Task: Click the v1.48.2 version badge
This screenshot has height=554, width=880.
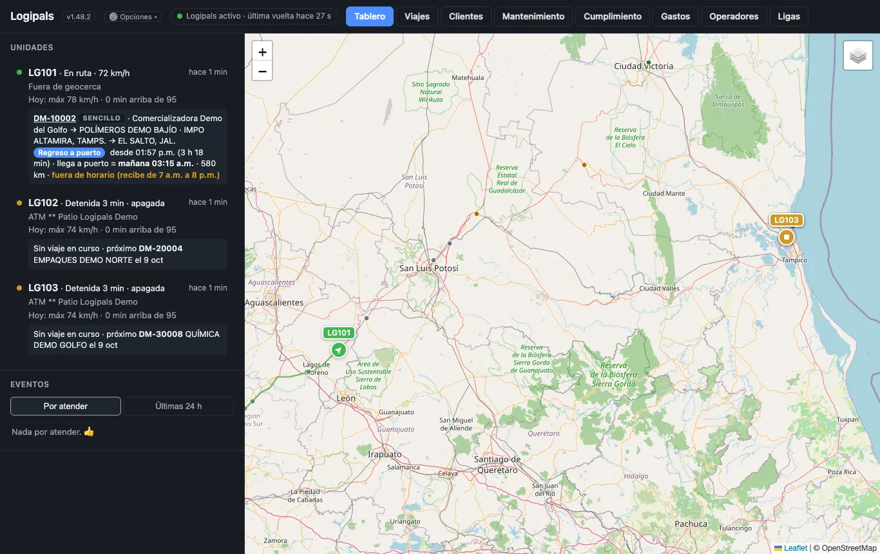Action: 79,17
